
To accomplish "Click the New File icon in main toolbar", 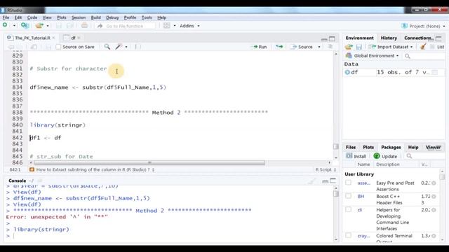I will (x=5, y=25).
